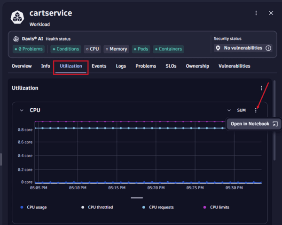This screenshot has width=282, height=225.
Task: Click the Davis AI logo icon
Action: (x=16, y=39)
